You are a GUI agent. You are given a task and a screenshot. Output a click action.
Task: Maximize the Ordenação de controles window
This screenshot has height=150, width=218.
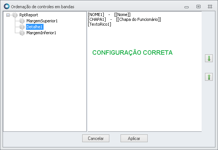point(198,7)
